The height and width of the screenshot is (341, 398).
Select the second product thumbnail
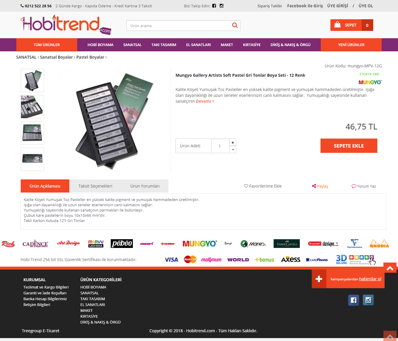point(32,107)
